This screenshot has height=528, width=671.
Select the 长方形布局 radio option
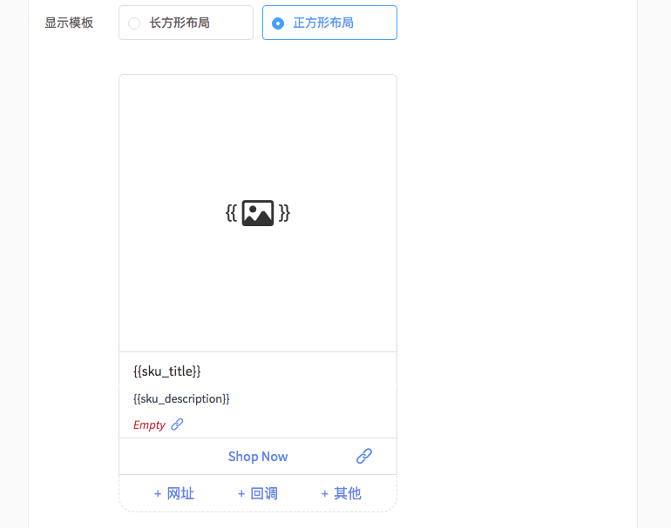[x=186, y=23]
